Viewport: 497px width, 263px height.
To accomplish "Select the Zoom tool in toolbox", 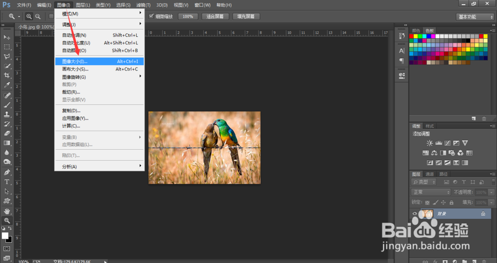I will 6,221.
